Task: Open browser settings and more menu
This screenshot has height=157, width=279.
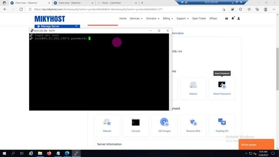Action: 274,9
